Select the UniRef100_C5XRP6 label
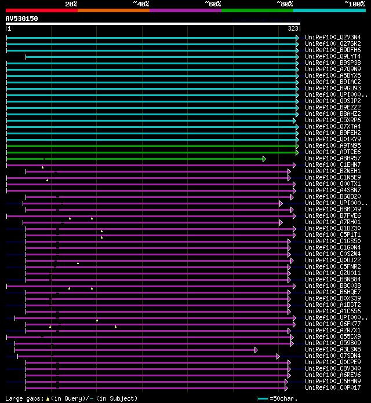The width and height of the screenshot is (371, 403). (333, 120)
